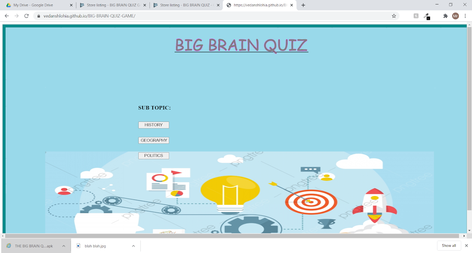Click the gray extension icon beside the star
This screenshot has width=472, height=253.
coord(416,16)
